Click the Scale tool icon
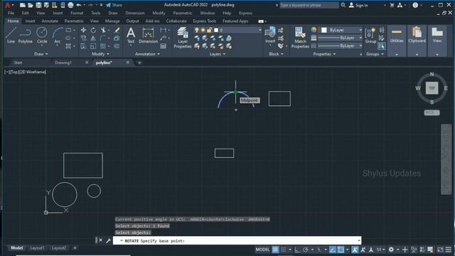The height and width of the screenshot is (256, 455). click(93, 46)
